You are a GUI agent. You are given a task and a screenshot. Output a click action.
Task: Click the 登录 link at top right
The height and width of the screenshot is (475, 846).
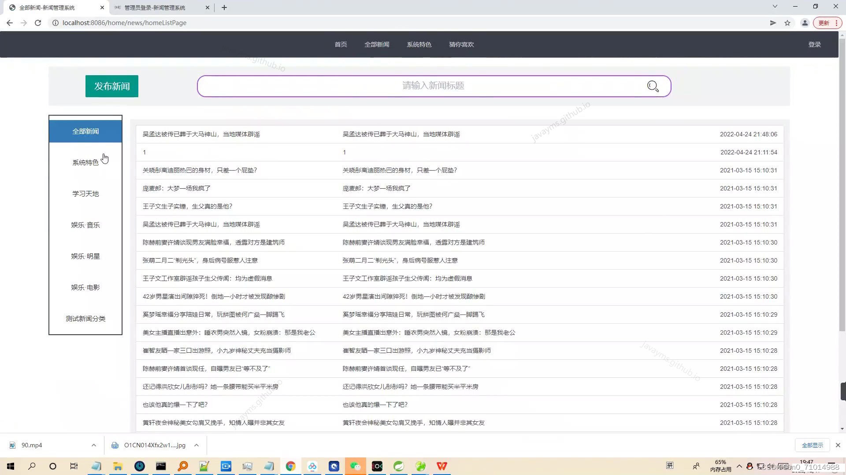814,44
